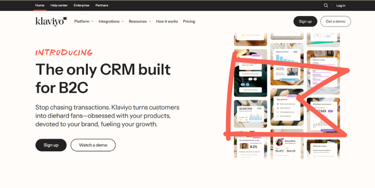This screenshot has width=375, height=188.
Task: Click Log in at top right
Action: click(x=341, y=6)
